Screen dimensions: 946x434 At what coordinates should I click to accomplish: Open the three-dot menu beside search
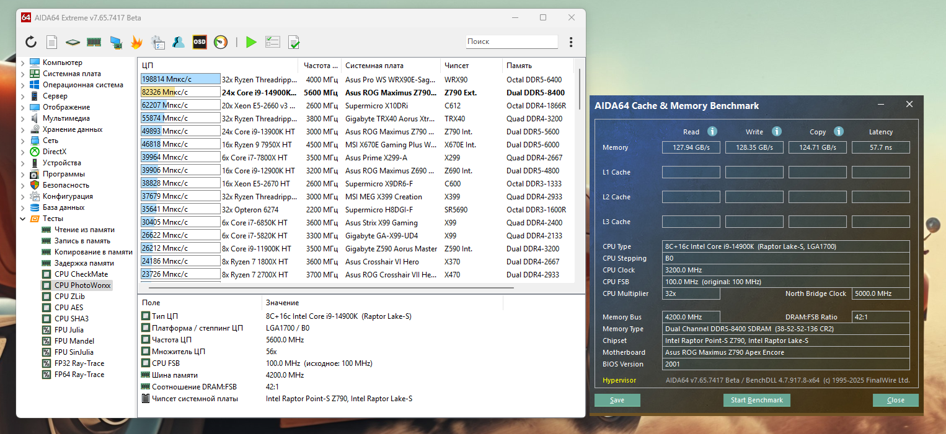571,42
